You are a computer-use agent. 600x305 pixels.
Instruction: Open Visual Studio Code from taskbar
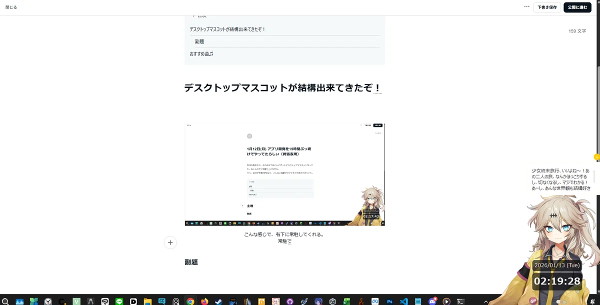[x=404, y=301]
